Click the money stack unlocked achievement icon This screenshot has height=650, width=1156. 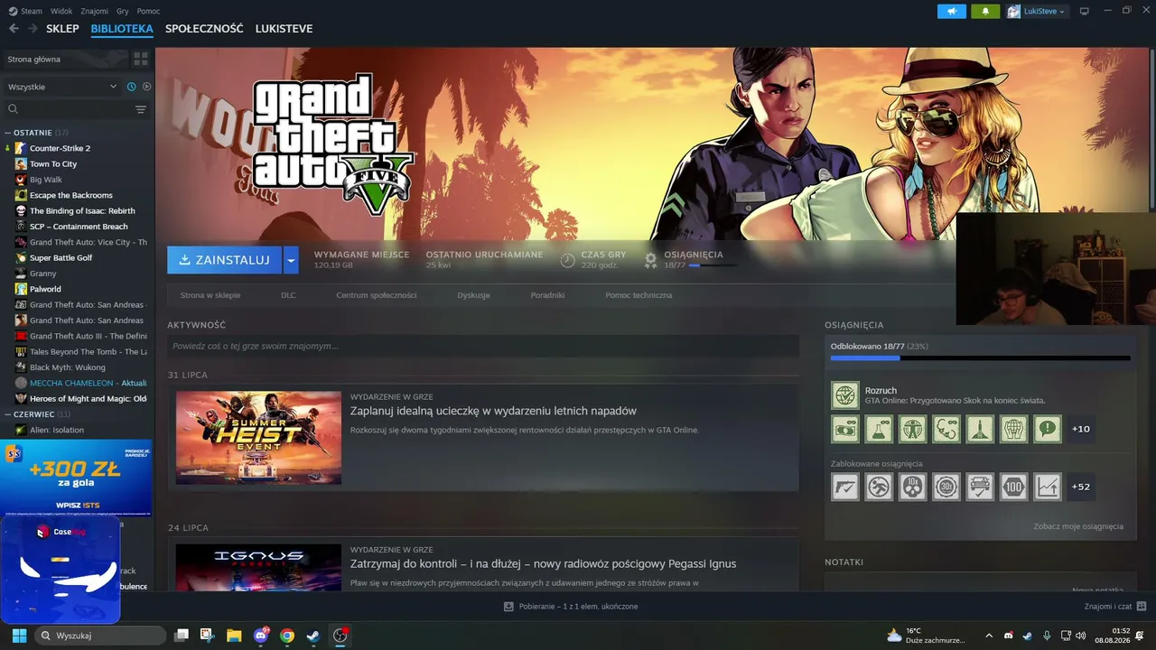pyautogui.click(x=845, y=430)
